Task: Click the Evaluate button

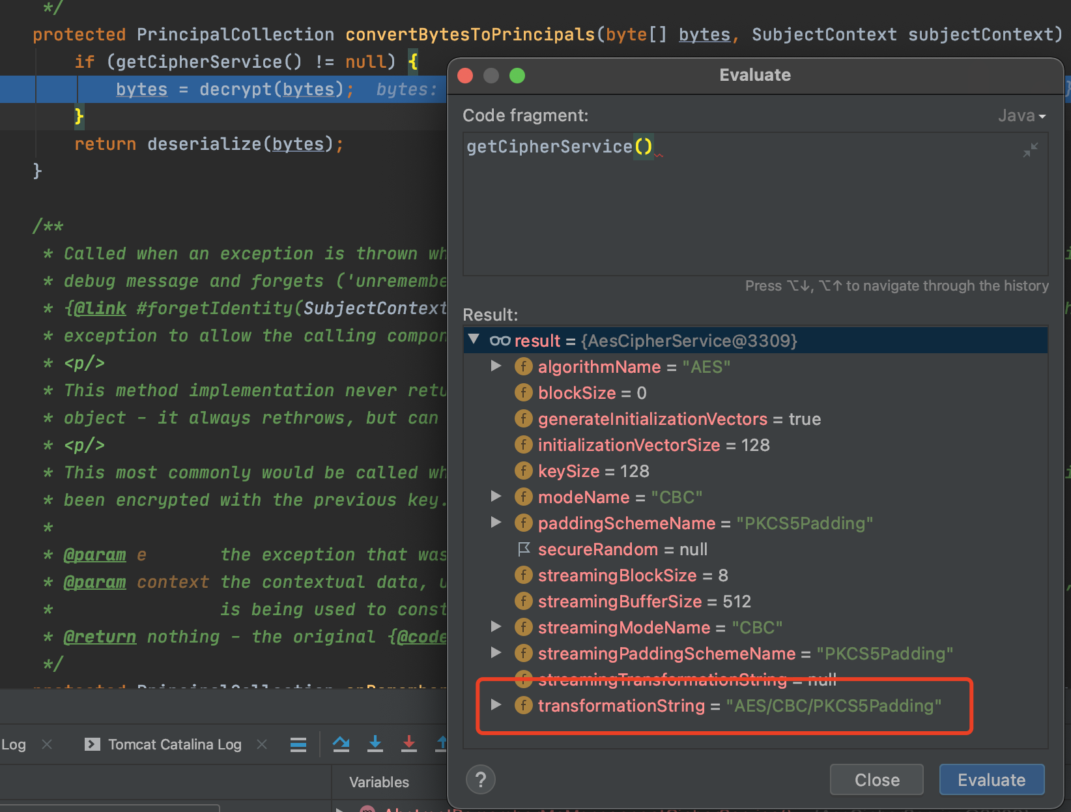Action: [x=992, y=779]
